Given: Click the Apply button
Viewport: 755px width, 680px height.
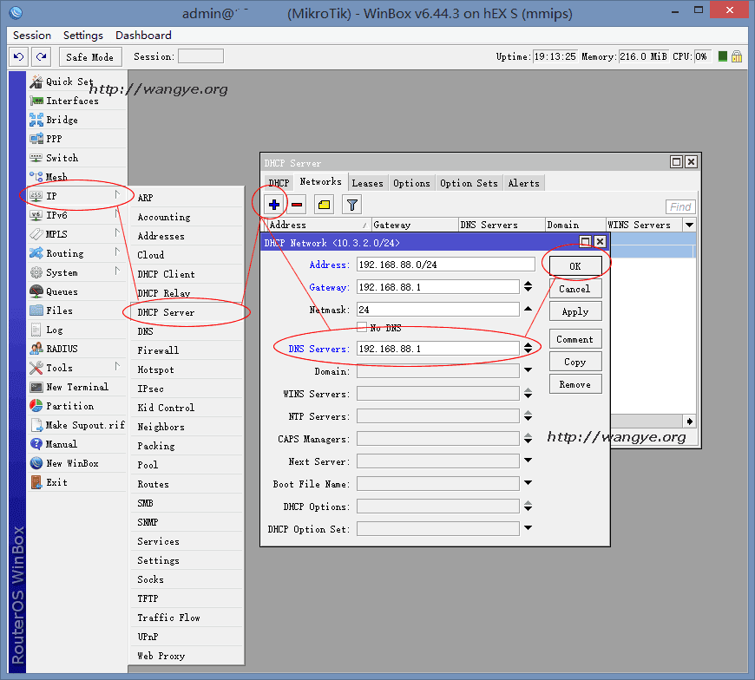Looking at the screenshot, I should point(575,311).
